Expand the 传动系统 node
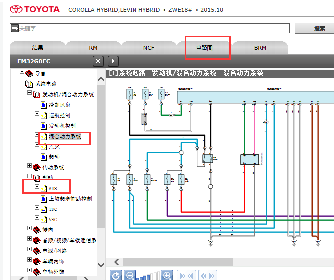This screenshot has width=334, height=280. pos(29,166)
